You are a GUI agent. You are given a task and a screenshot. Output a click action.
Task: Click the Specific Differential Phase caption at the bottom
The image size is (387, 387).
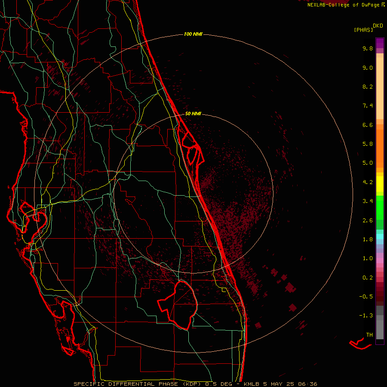point(195,384)
